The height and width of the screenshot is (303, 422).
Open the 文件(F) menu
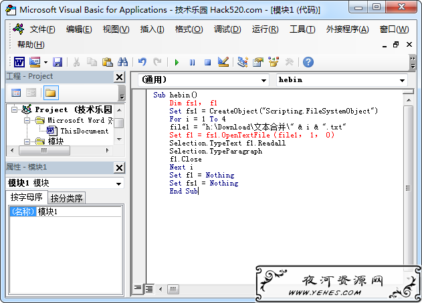point(42,29)
